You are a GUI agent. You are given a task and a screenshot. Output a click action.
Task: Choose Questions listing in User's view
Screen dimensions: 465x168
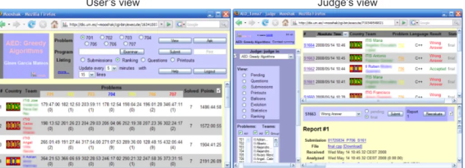tap(143, 60)
